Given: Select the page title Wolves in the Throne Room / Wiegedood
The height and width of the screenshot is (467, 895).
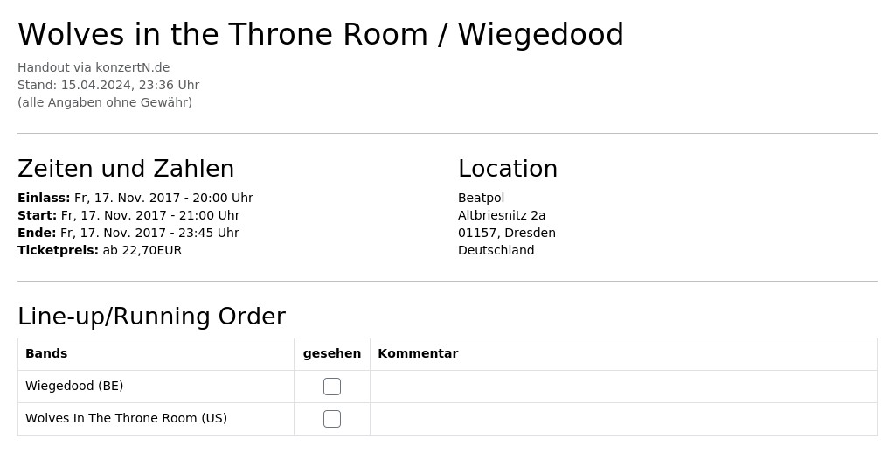Looking at the screenshot, I should click(321, 34).
